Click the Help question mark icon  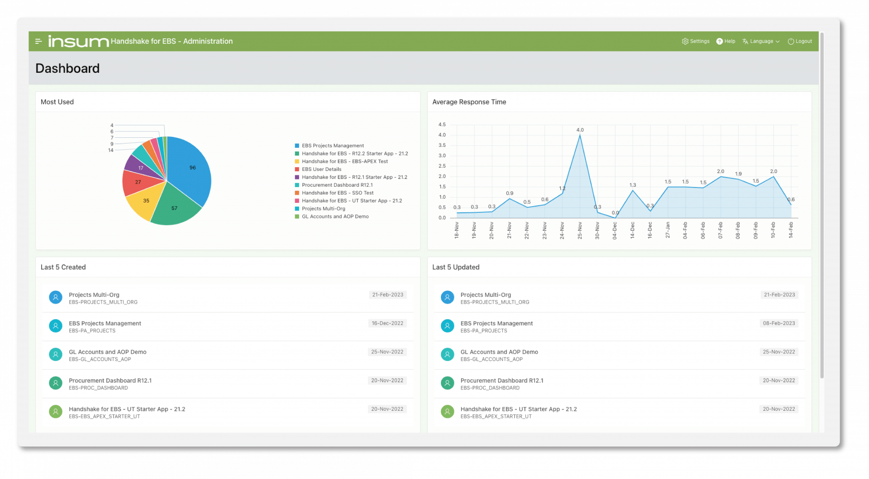pyautogui.click(x=719, y=41)
